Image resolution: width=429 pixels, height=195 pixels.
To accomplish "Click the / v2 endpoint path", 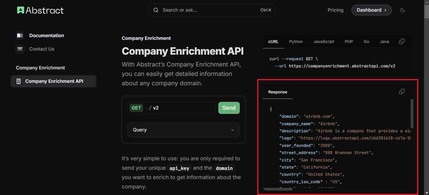I will [x=154, y=108].
